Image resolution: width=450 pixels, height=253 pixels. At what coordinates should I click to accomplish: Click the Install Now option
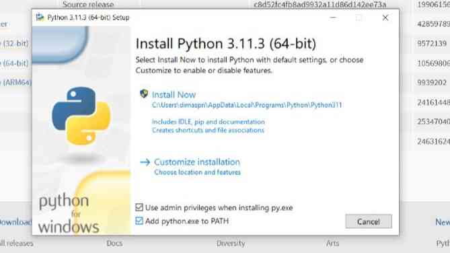[174, 94]
